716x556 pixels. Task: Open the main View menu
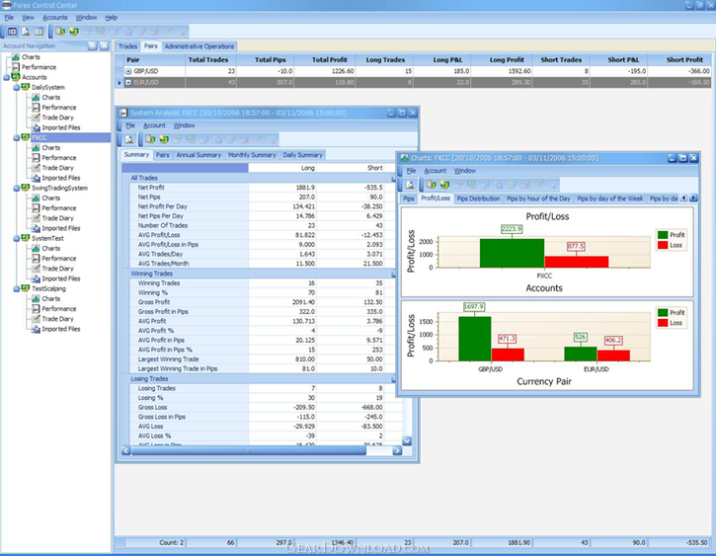tap(28, 18)
